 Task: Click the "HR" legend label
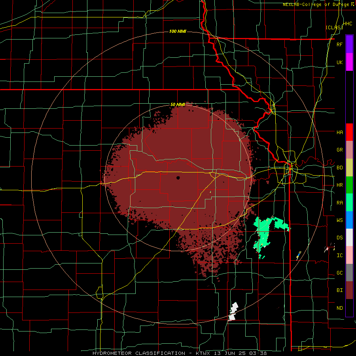click(339, 185)
